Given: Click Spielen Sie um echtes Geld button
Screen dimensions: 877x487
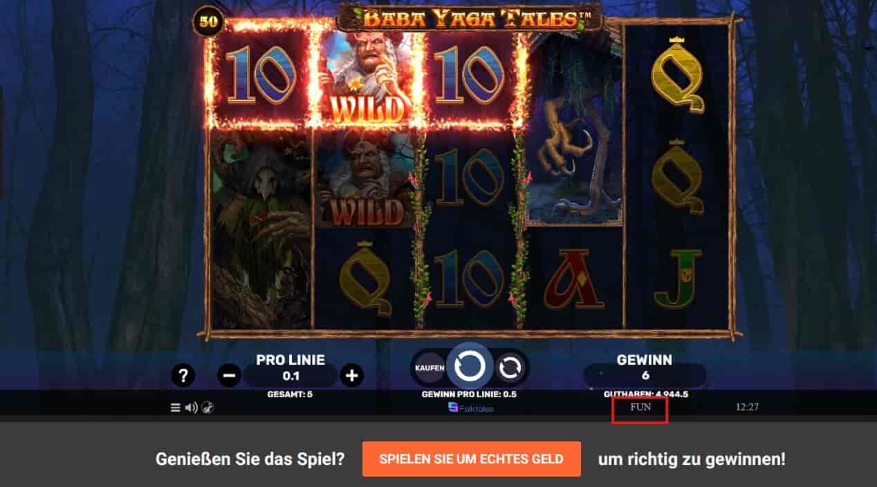Looking at the screenshot, I should click(x=471, y=459).
